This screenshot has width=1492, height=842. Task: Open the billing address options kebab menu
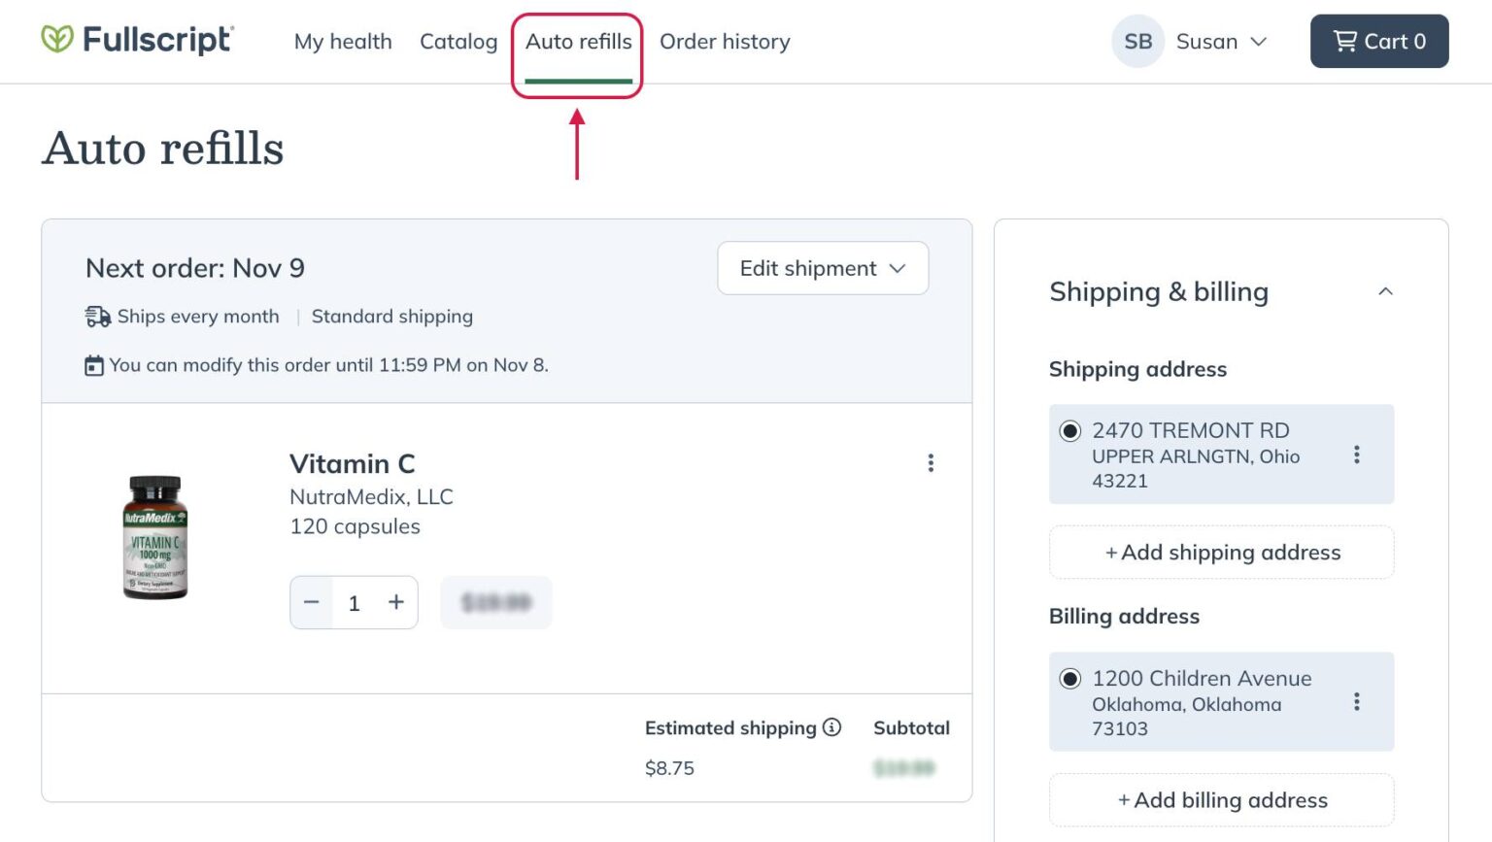pyautogui.click(x=1357, y=701)
